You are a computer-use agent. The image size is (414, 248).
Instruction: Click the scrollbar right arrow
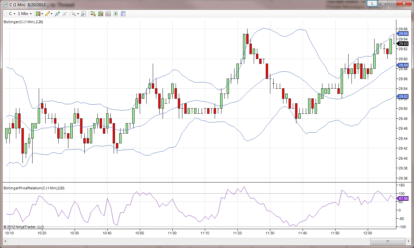click(408, 241)
